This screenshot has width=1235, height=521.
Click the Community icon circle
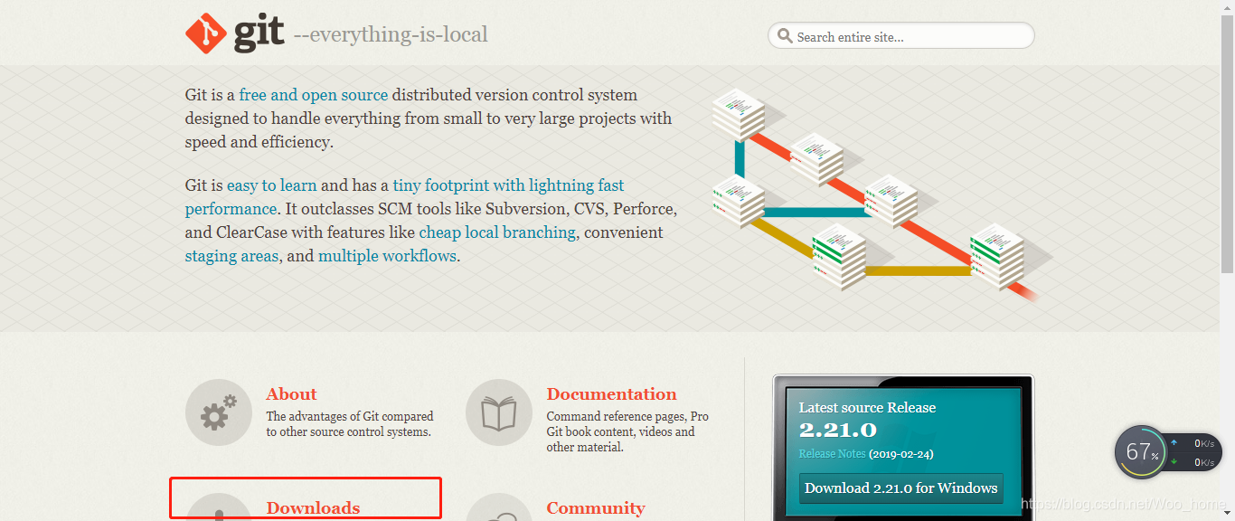pos(499,507)
